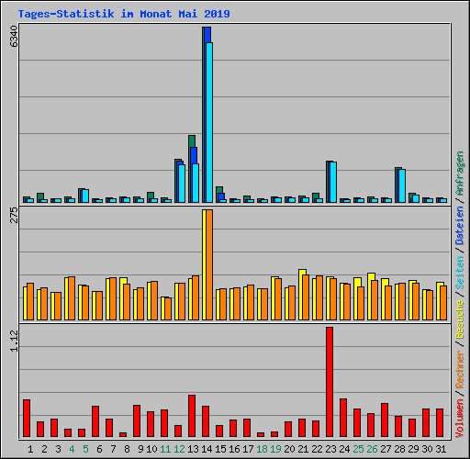The image size is (470, 459).
Task: Click the green 'Anfragen' legend label
Action: [x=459, y=174]
